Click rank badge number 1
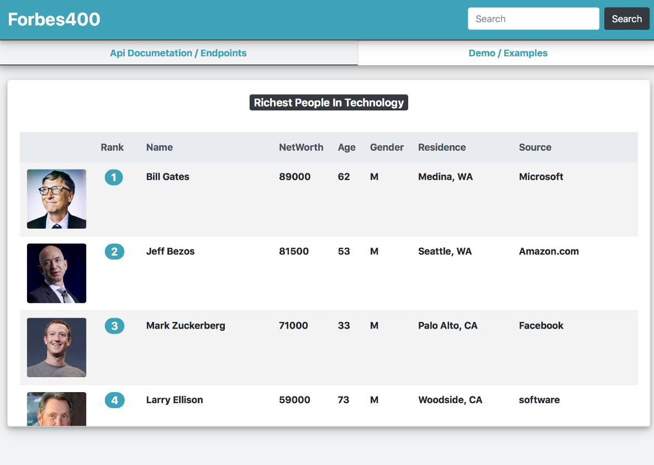 coord(113,177)
